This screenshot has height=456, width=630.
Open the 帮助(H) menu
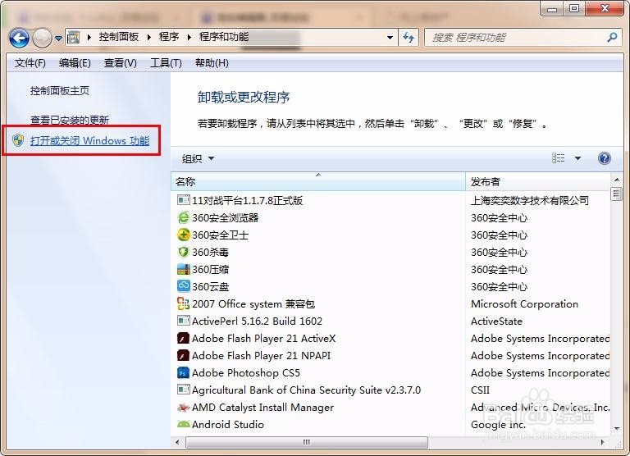click(x=212, y=63)
